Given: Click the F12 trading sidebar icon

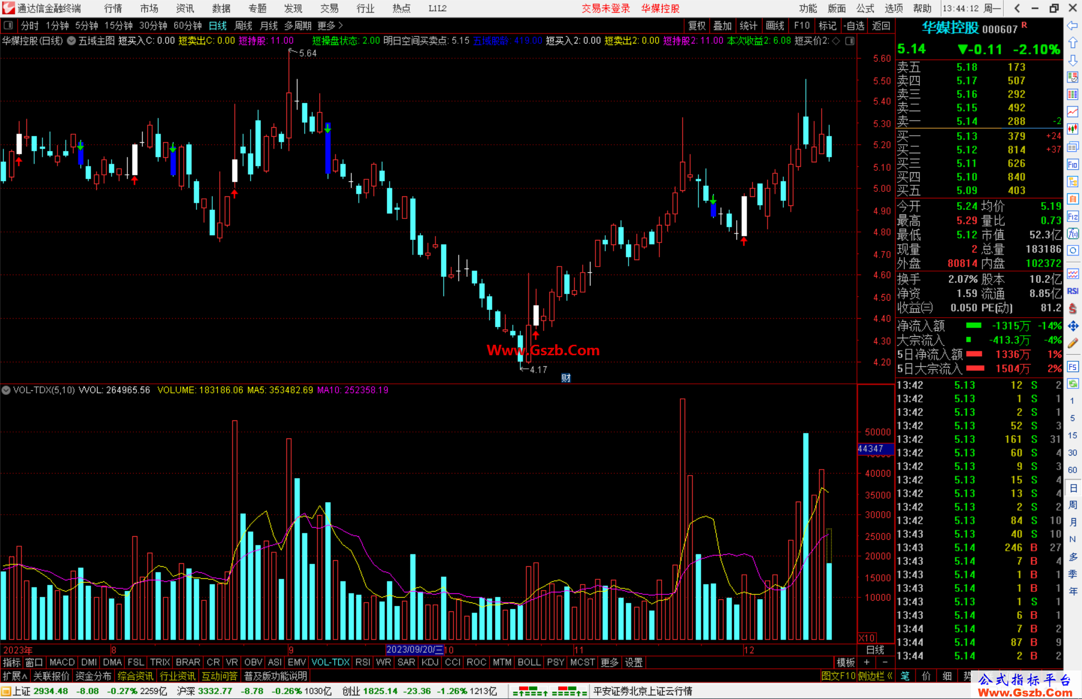Looking at the screenshot, I should point(1072,216).
